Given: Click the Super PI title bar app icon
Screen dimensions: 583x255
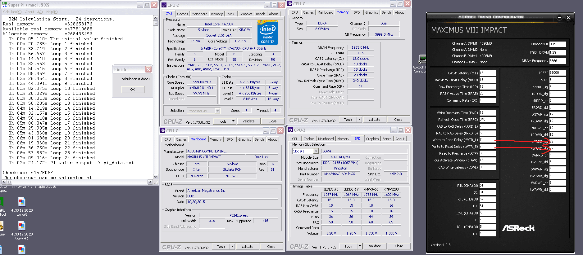Looking at the screenshot, I should [4, 5].
